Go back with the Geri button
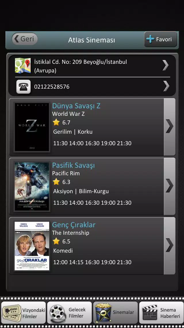Screen dimensions: 184x328 click(x=25, y=39)
